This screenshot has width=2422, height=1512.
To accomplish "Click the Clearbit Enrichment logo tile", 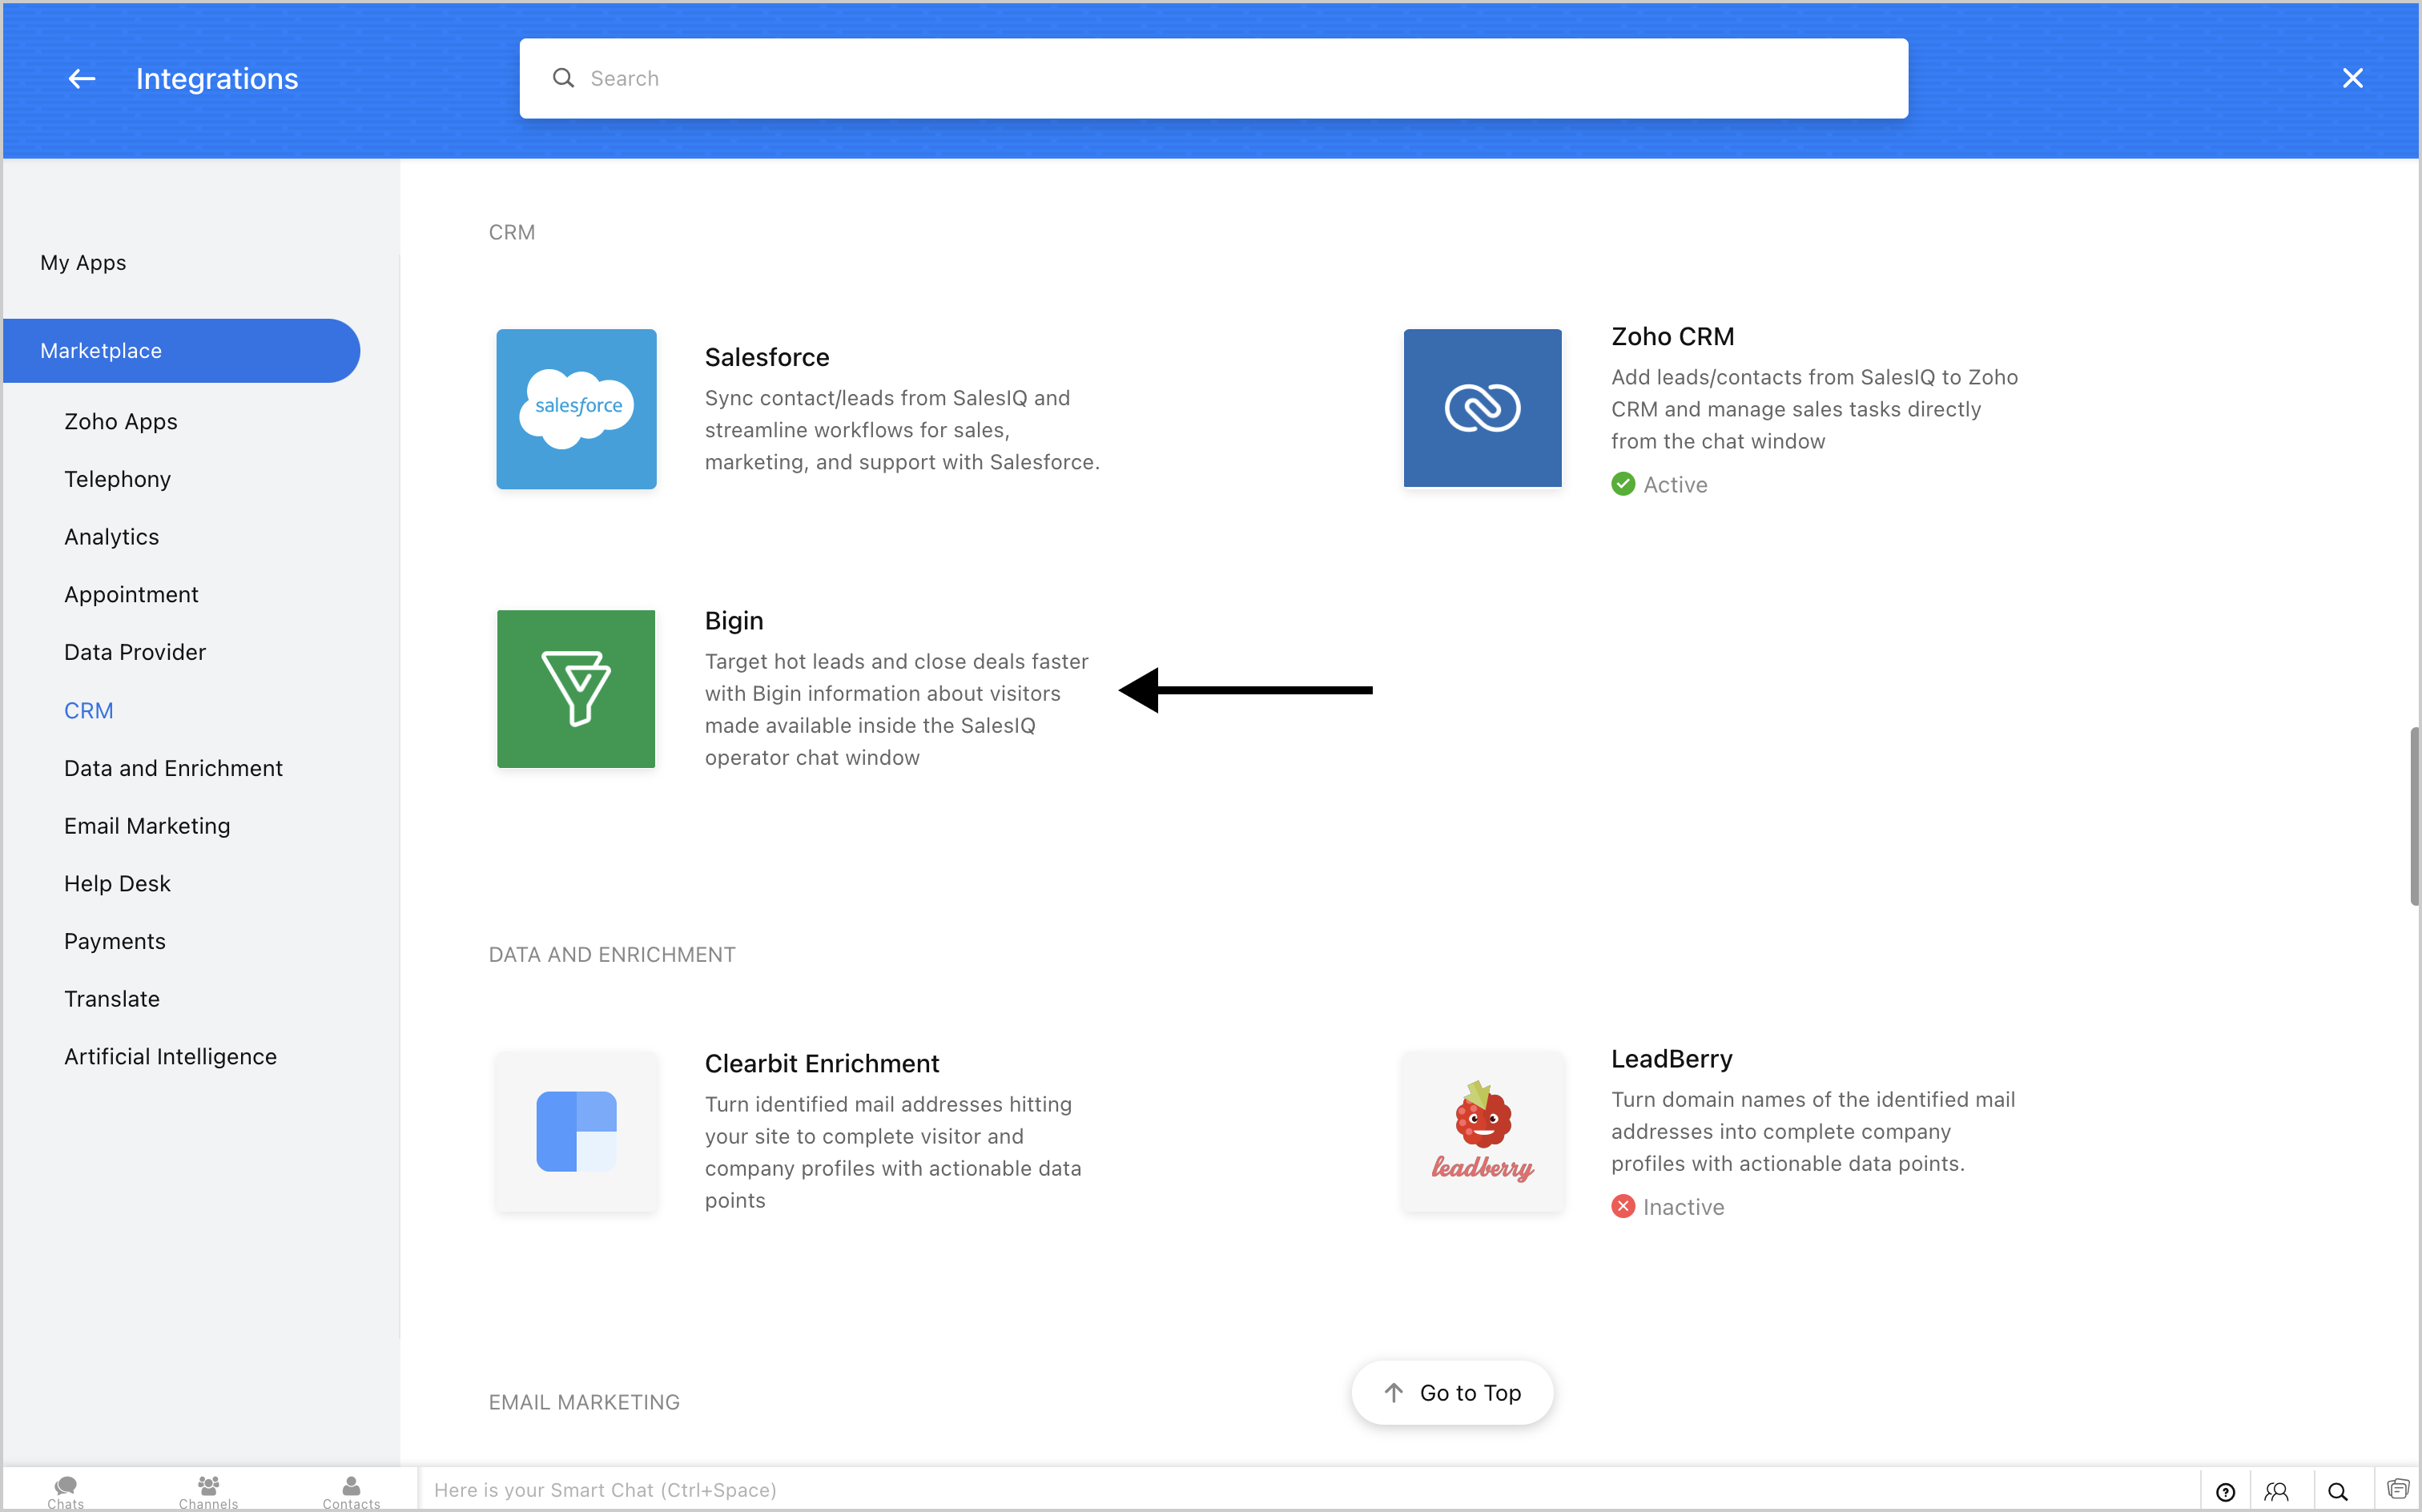I will point(576,1131).
